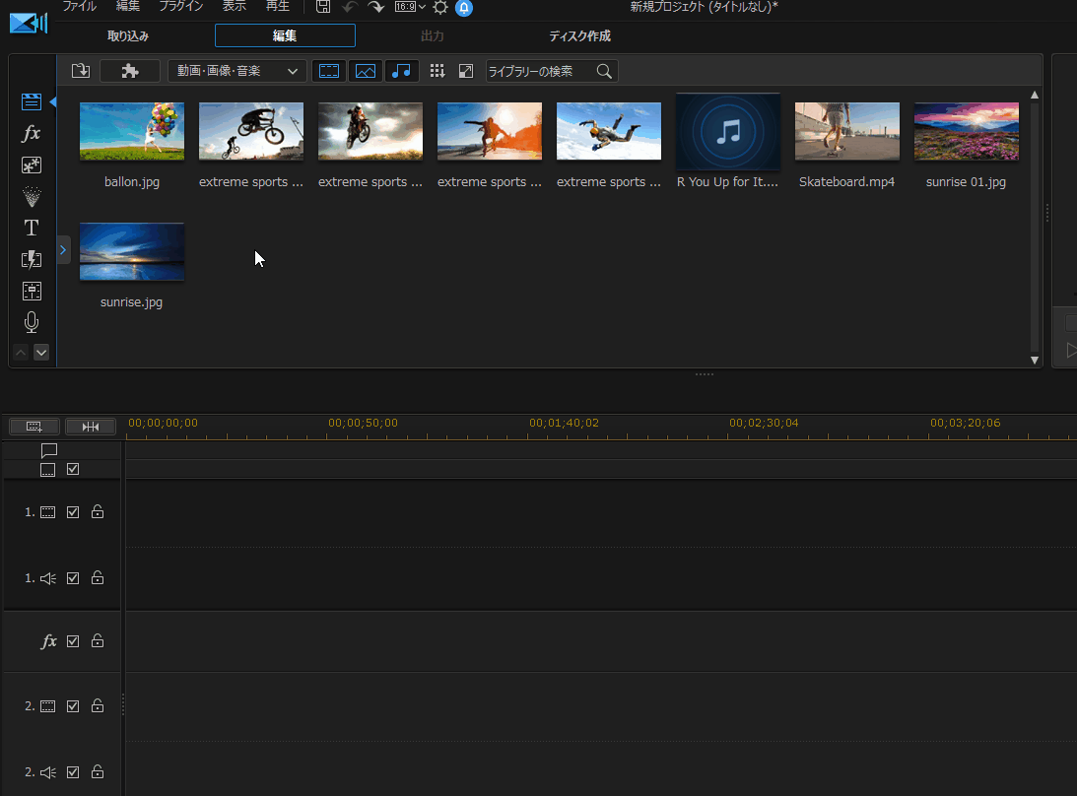
Task: Lock audio track 1
Action: [x=98, y=577]
